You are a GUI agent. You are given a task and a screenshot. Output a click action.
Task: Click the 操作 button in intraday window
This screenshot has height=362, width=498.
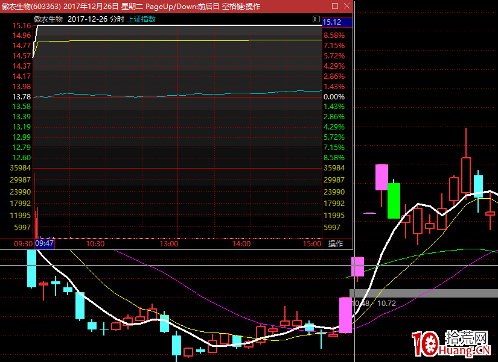[x=336, y=243]
